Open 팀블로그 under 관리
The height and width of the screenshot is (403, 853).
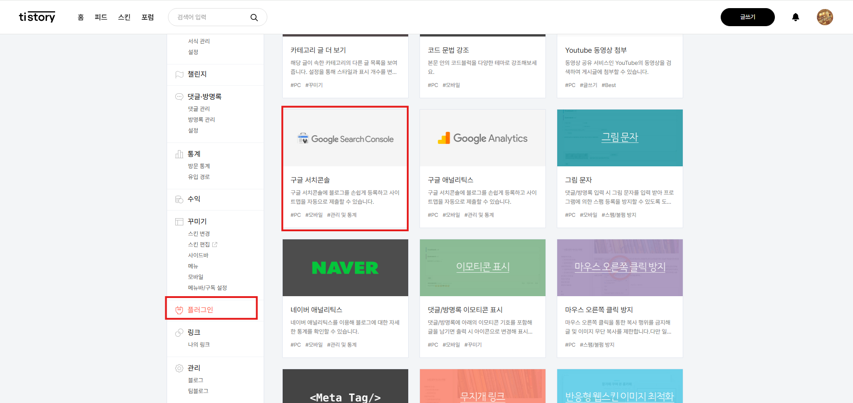(x=198, y=391)
